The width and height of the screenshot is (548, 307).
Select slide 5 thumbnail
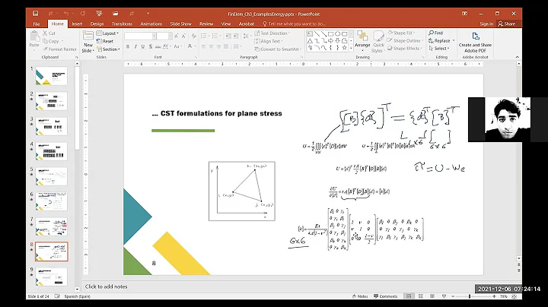point(52,176)
